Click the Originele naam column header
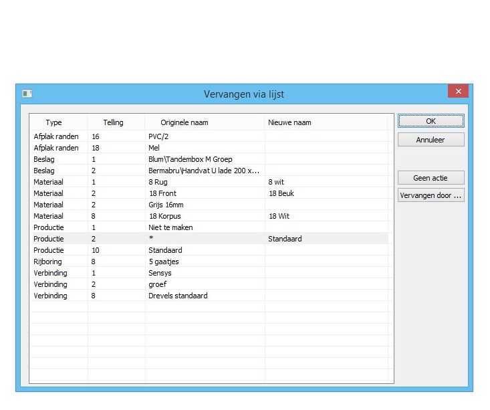Viewport: 490px width, 410px height. pyautogui.click(x=185, y=122)
